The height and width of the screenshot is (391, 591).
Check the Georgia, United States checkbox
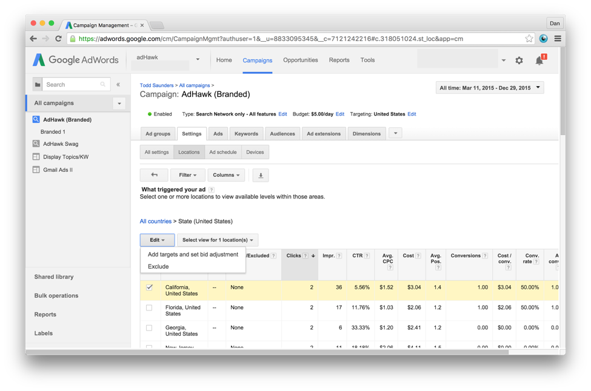(149, 328)
